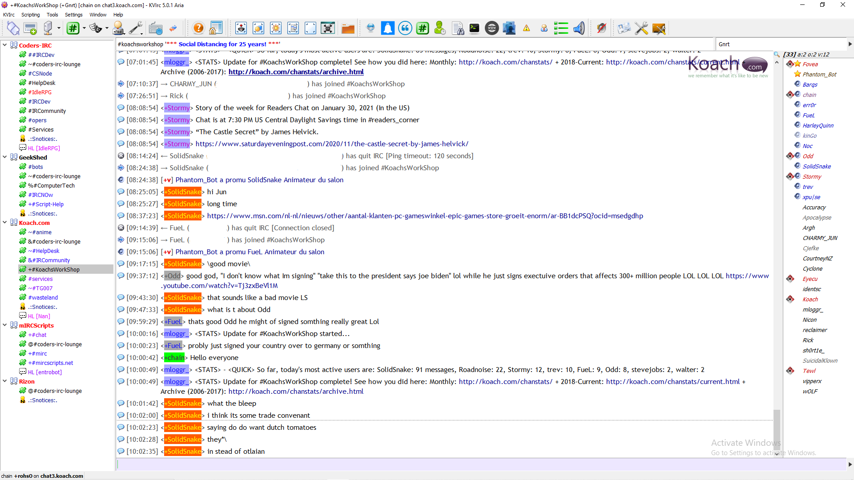The image size is (854, 480).
Task: Click the blue quotation marks icon
Action: point(405,28)
